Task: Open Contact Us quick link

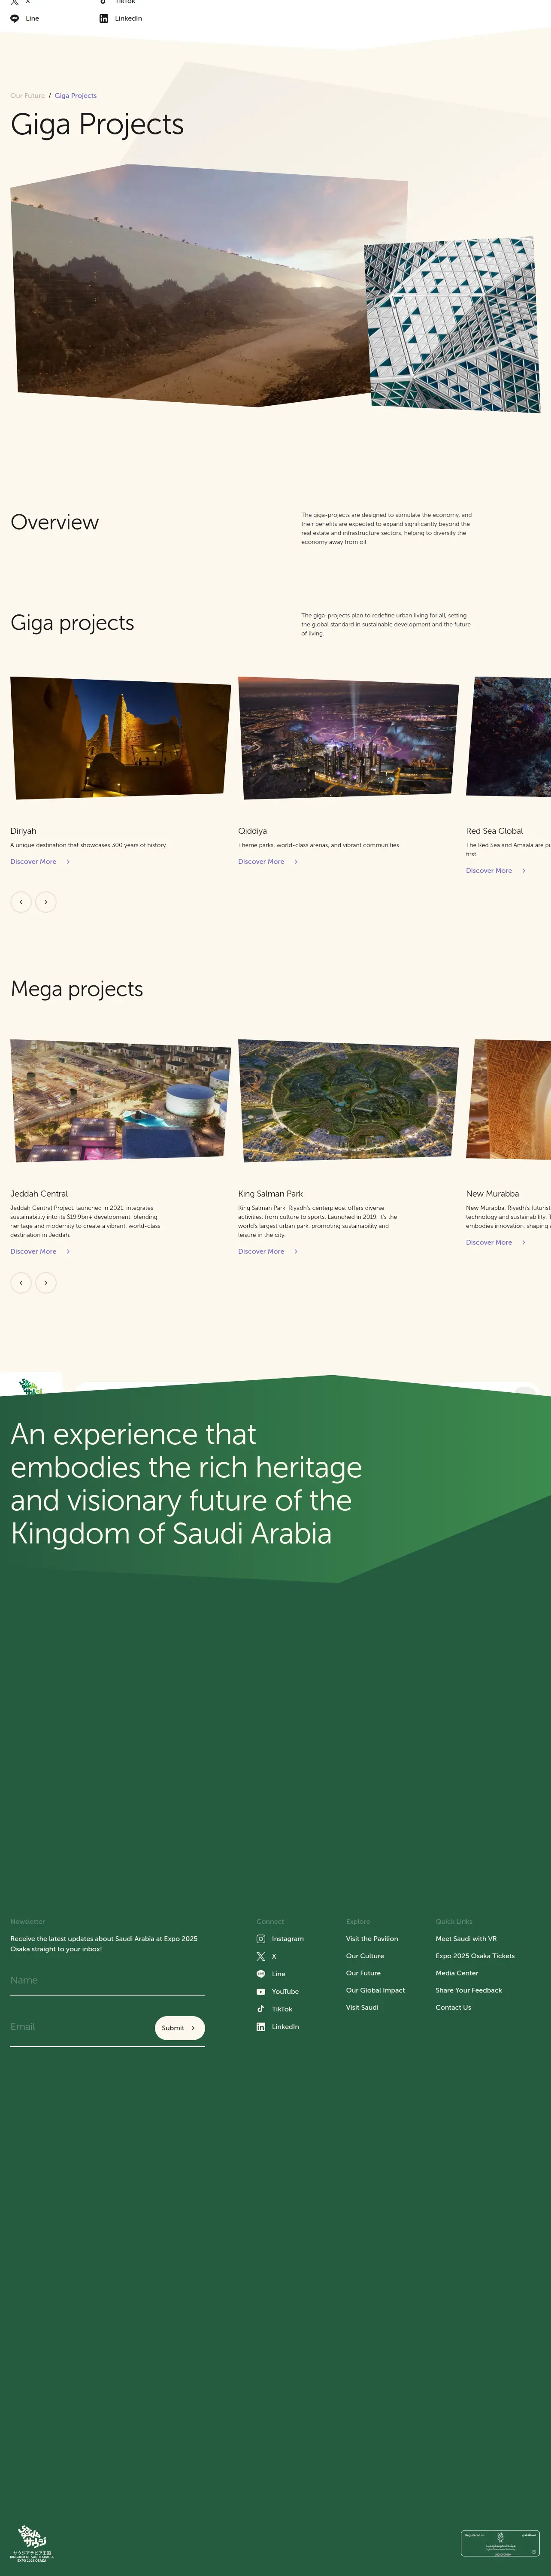Action: click(x=453, y=2007)
